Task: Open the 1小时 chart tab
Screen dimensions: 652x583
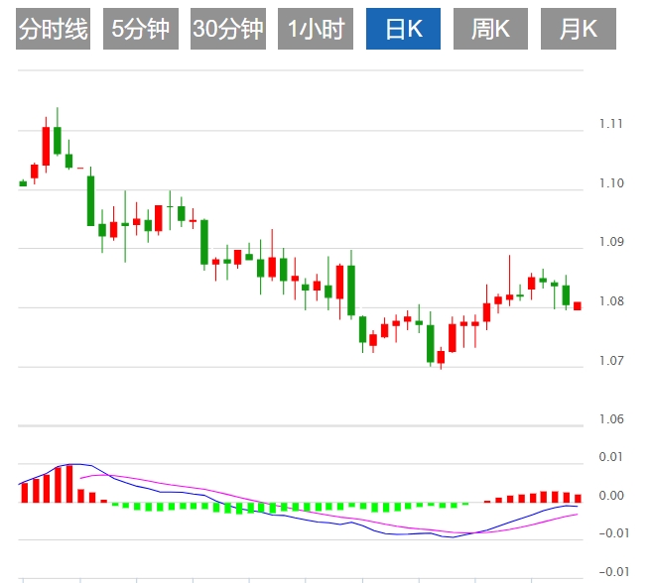Action: point(316,29)
